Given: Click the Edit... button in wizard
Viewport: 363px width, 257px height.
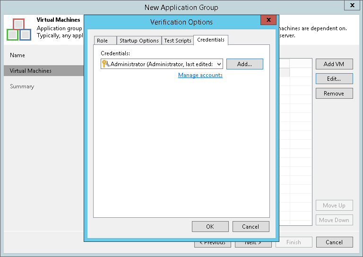Looking at the screenshot, I should pos(334,79).
